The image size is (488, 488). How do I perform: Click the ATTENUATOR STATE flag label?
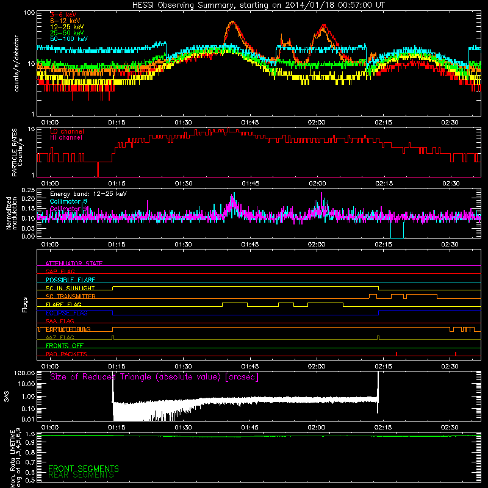[x=74, y=264]
